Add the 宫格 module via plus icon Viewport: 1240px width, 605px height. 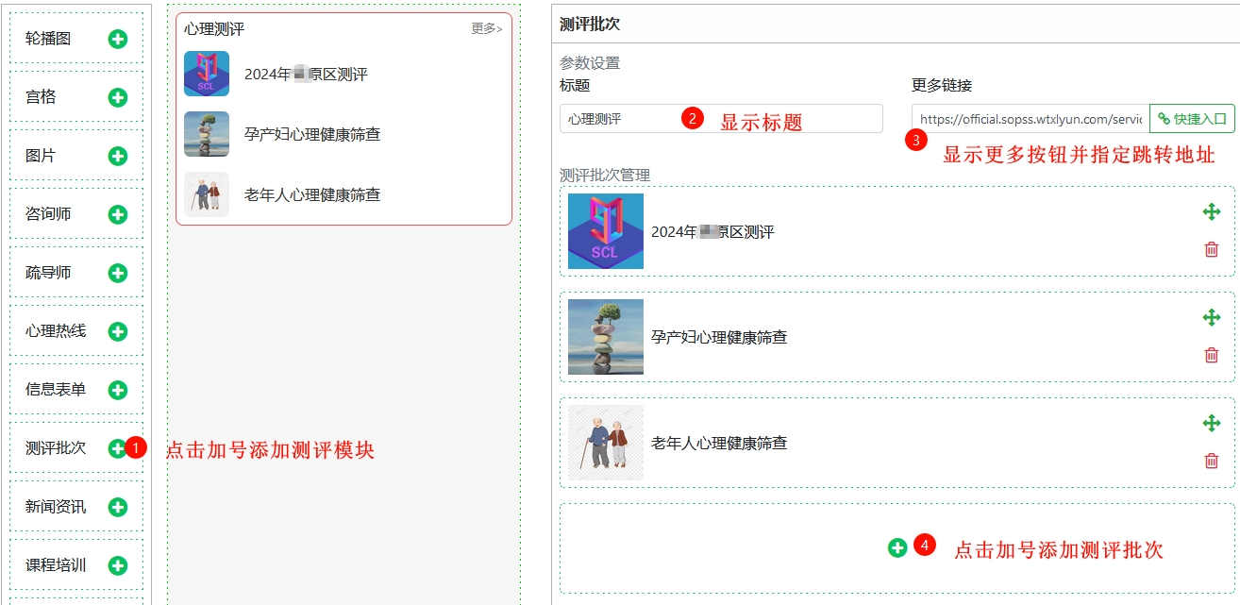(x=117, y=97)
